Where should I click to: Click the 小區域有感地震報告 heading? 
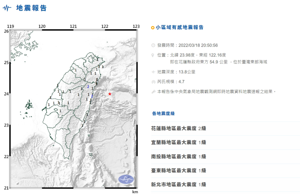coord(179,28)
